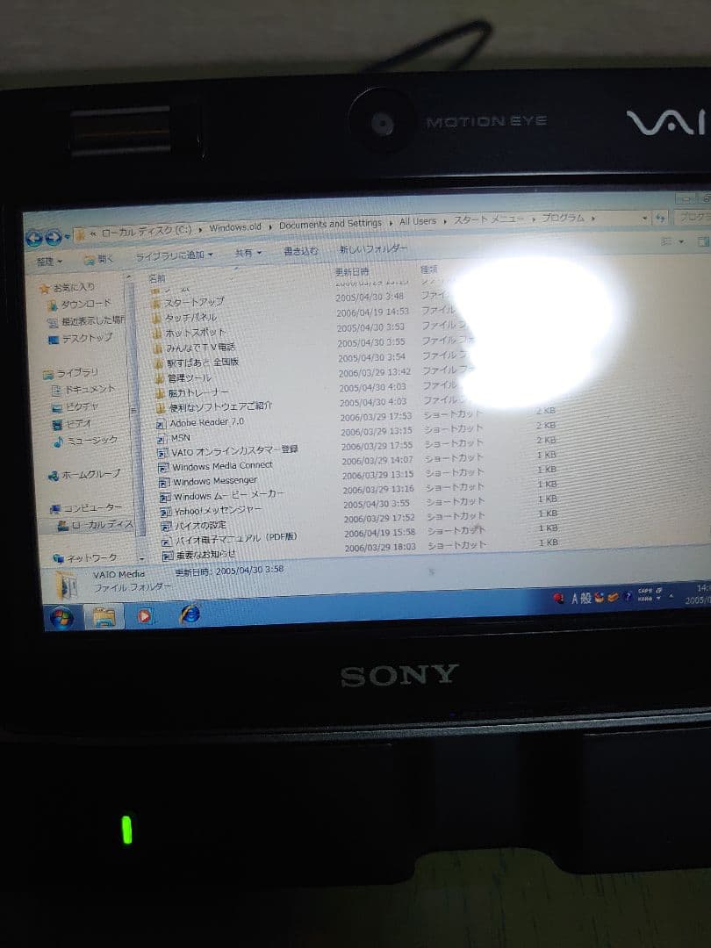This screenshot has height=948, width=711.
Task: Click the スタートアップ folder icon
Action: [156, 302]
